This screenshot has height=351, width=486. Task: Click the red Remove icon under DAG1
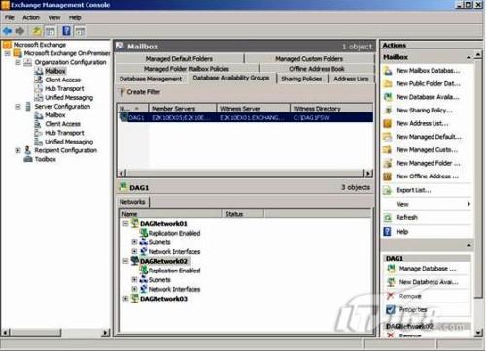point(391,296)
